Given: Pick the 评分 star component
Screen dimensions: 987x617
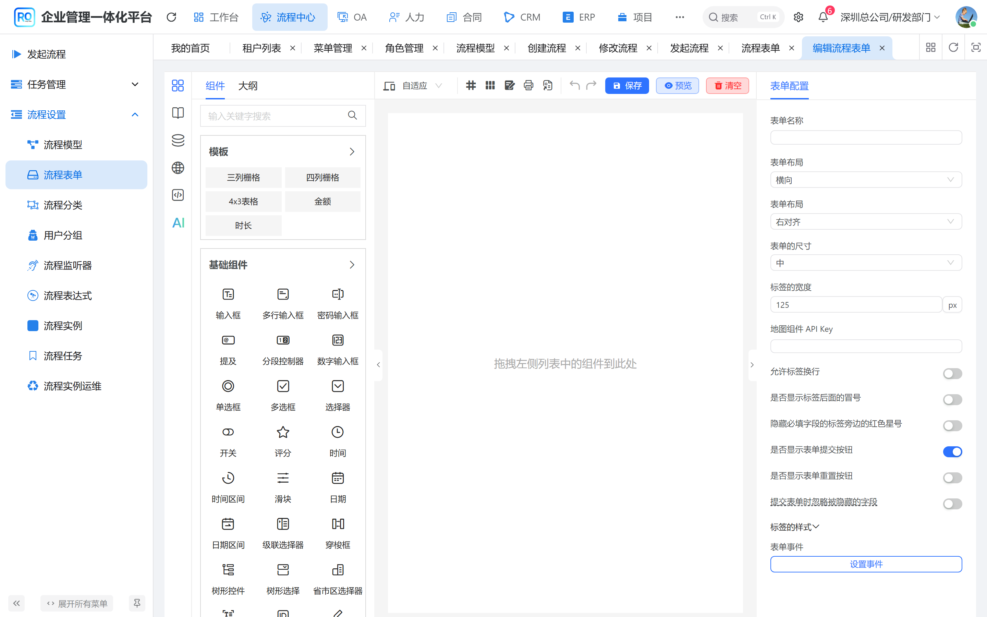Looking at the screenshot, I should coord(283,432).
